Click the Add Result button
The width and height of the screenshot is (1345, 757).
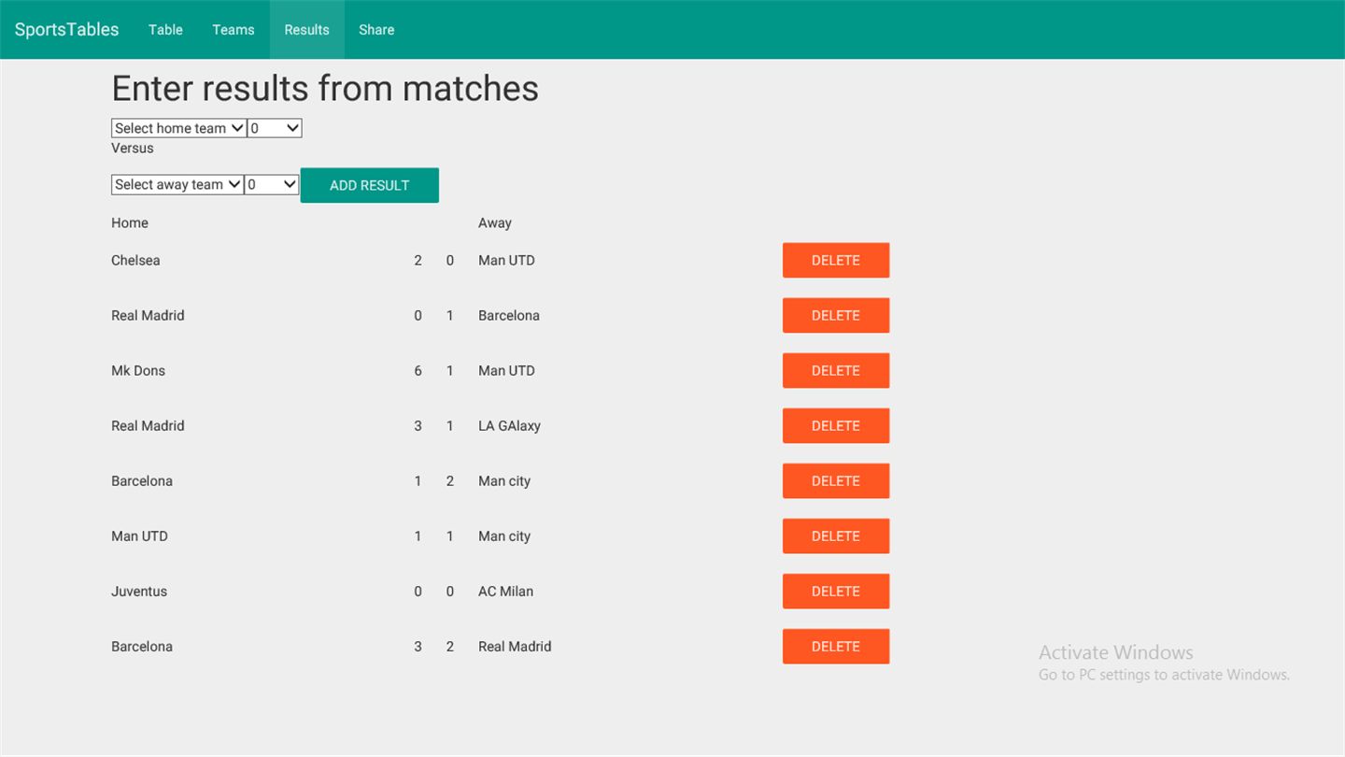coord(369,185)
